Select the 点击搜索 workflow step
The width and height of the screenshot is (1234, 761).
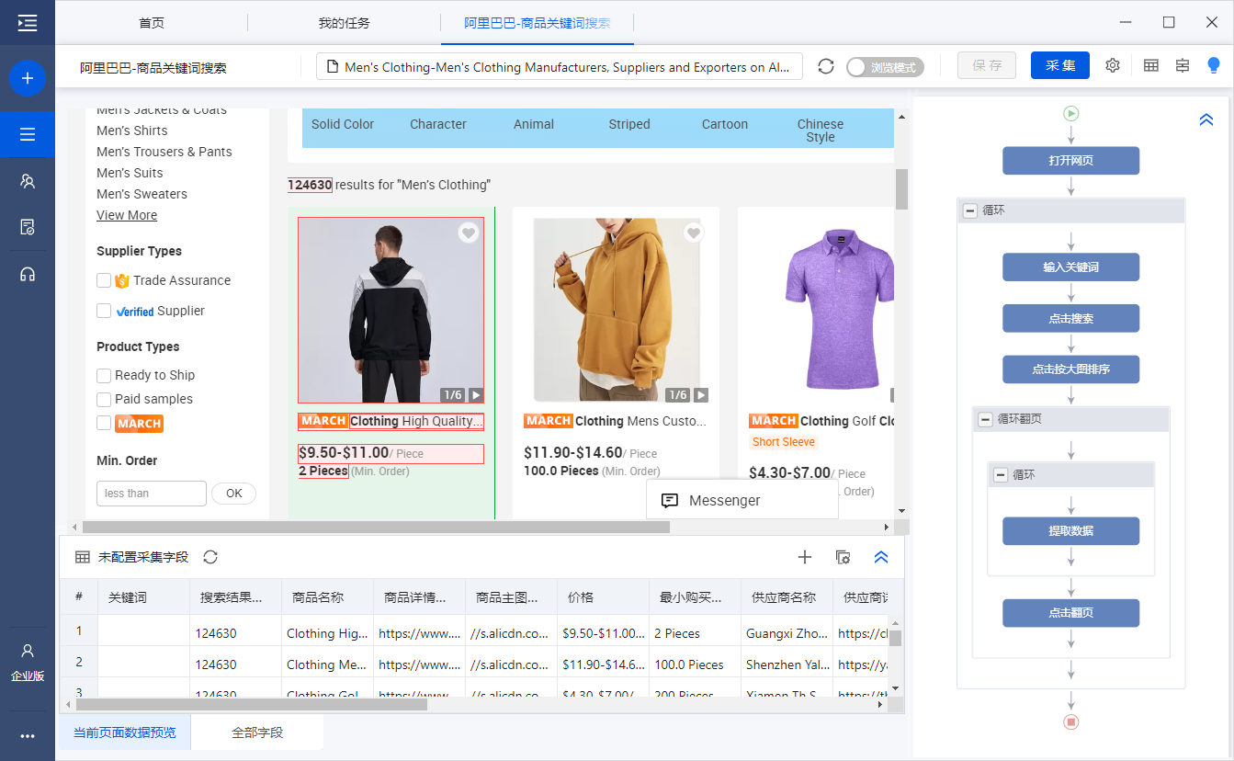(x=1071, y=319)
